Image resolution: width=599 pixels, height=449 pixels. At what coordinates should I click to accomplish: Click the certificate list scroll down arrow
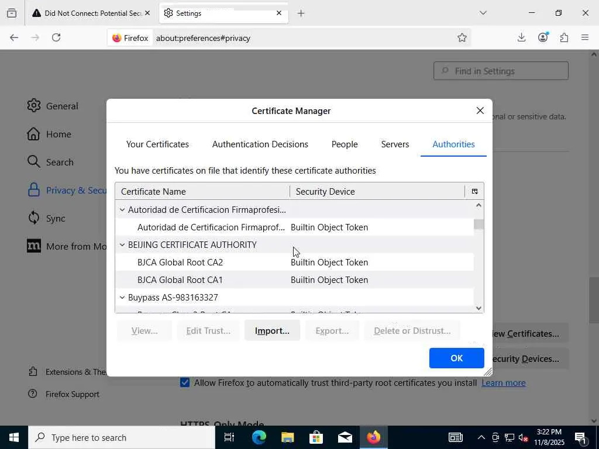(x=478, y=308)
